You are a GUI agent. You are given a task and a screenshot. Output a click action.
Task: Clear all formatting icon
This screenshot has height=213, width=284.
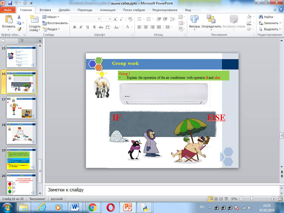(x=130, y=19)
